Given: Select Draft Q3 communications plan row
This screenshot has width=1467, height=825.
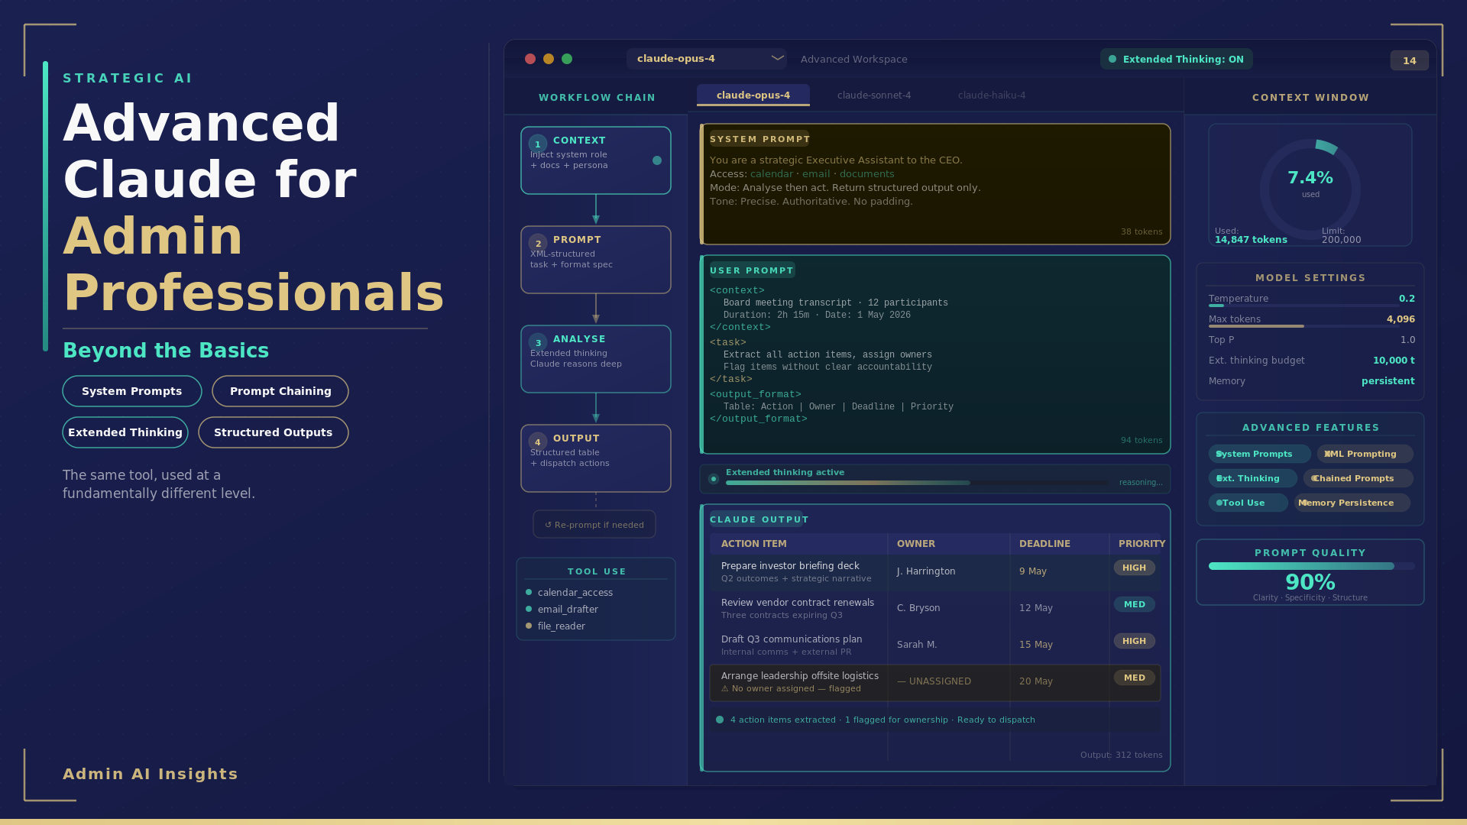Looking at the screenshot, I should click(x=935, y=645).
